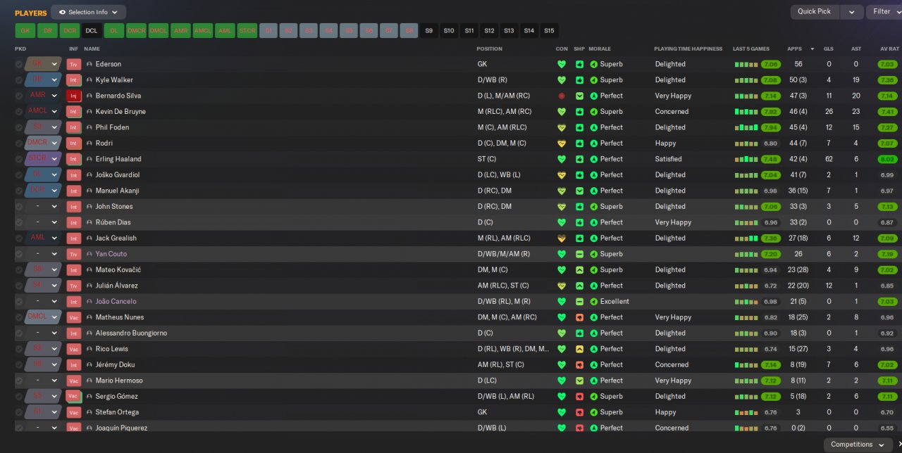Select the GK position slot
Screen dimensions: 902x453
(x=25, y=31)
